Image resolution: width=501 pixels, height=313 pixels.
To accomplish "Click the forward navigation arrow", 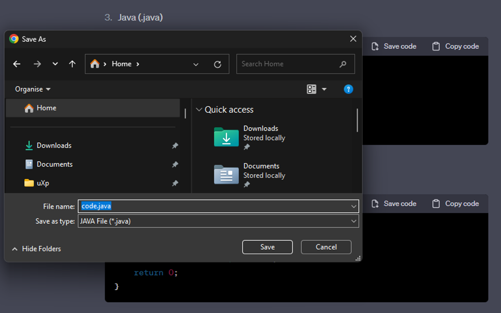I will (37, 64).
